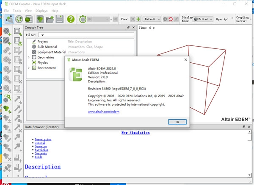Select Bulk Material in Creator Tree

pos(47,47)
